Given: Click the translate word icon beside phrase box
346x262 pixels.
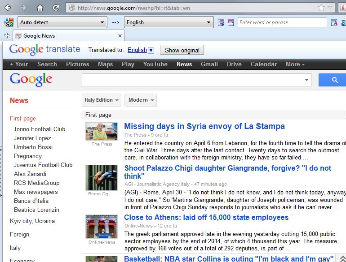Looking at the screenshot, I should (x=334, y=22).
